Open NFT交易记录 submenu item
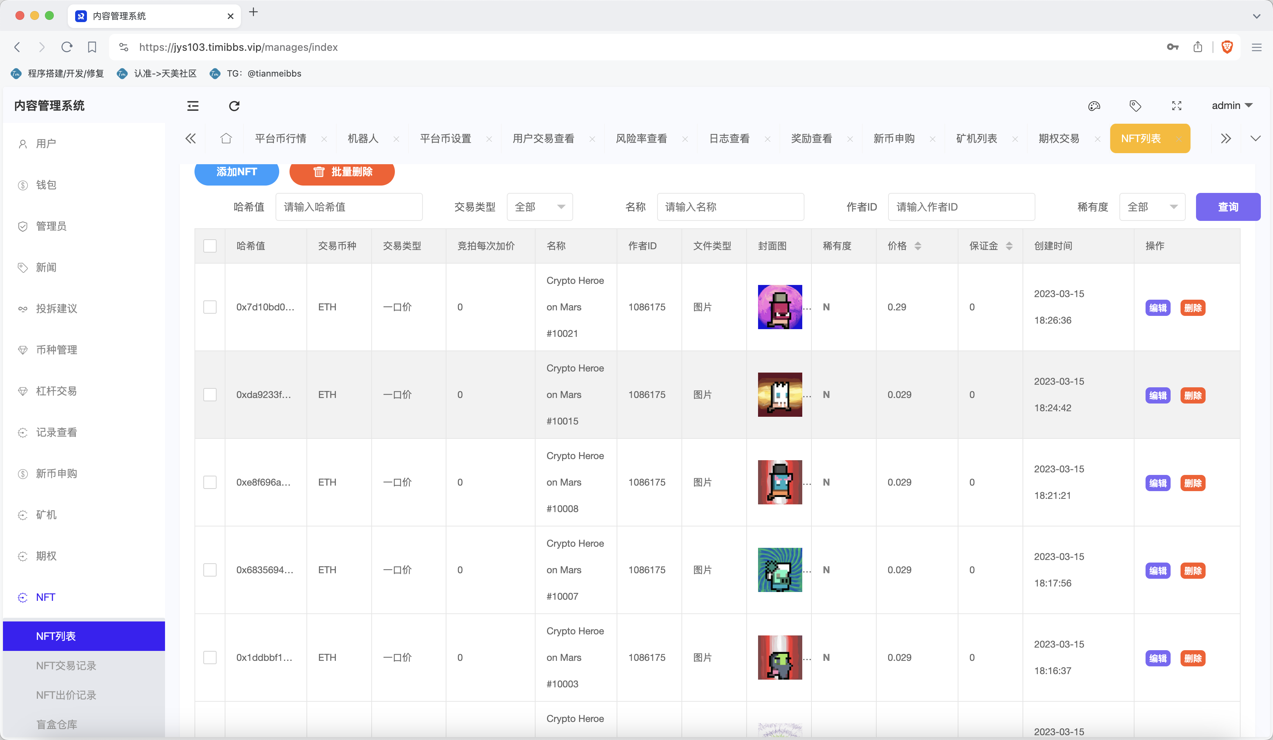Screen dimensions: 1273x740 click(84, 666)
